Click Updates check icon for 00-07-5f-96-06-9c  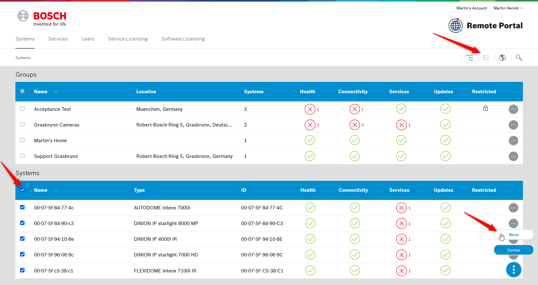[x=446, y=255]
